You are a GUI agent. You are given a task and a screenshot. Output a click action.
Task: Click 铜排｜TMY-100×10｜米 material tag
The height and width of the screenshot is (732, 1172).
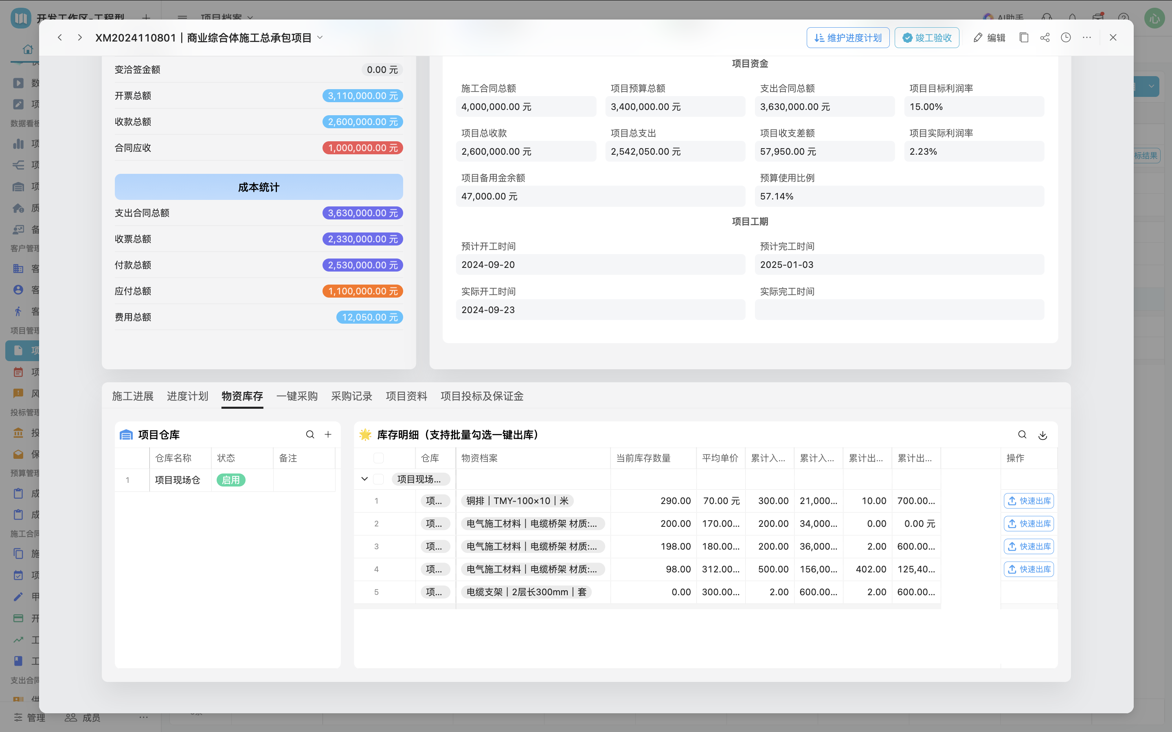(517, 501)
